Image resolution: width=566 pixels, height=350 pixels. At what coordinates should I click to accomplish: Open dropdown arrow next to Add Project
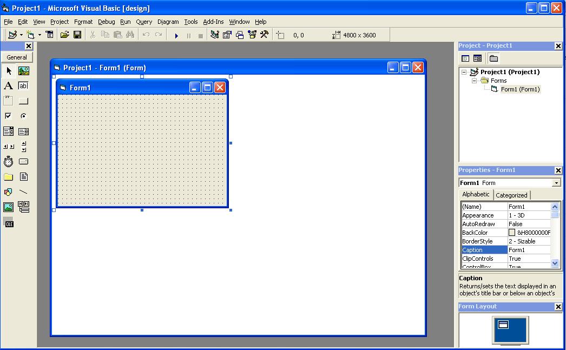(x=21, y=35)
